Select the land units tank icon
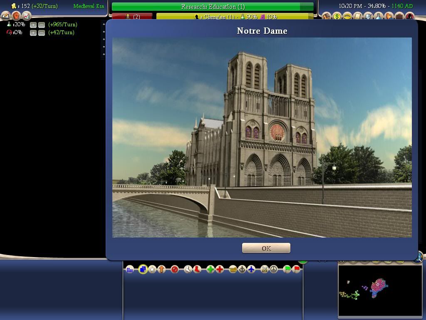The image size is (426, 320). (233, 270)
